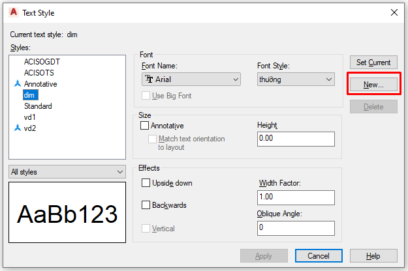Open Help for text styles

373,256
